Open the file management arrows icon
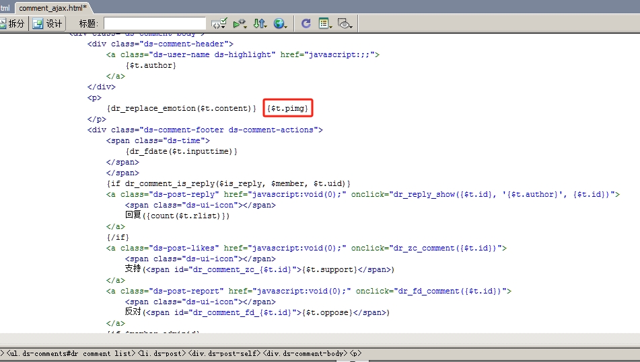Viewport: 640px width, 362px height. tap(260, 24)
